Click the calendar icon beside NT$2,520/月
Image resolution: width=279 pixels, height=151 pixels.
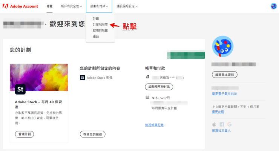(147, 97)
